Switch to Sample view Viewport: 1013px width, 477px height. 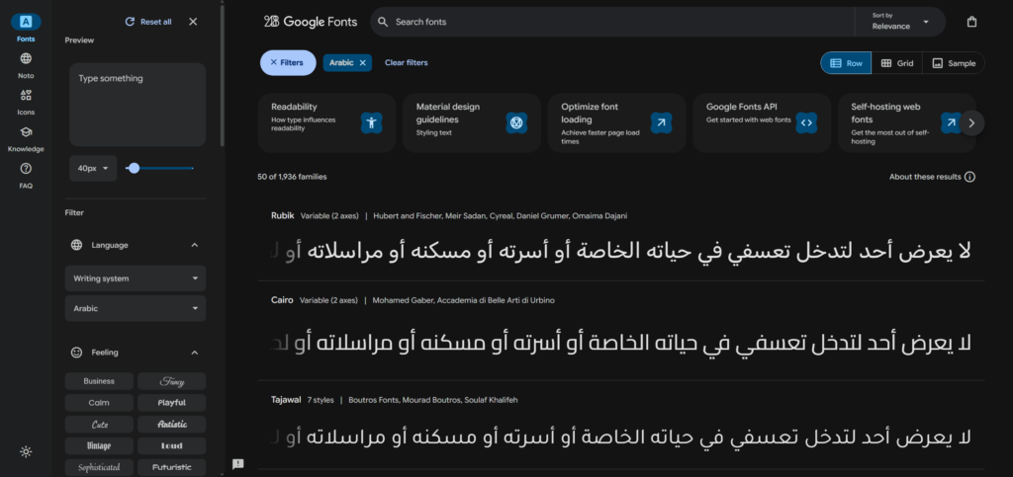pyautogui.click(x=954, y=63)
